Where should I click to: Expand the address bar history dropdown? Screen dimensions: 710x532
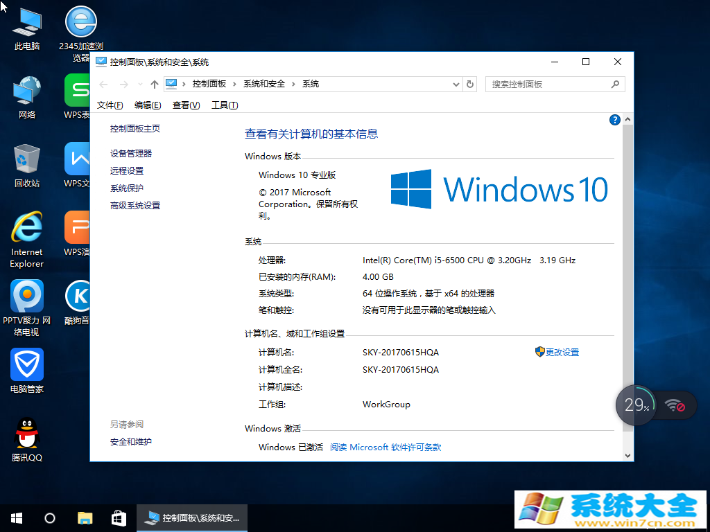tap(456, 85)
